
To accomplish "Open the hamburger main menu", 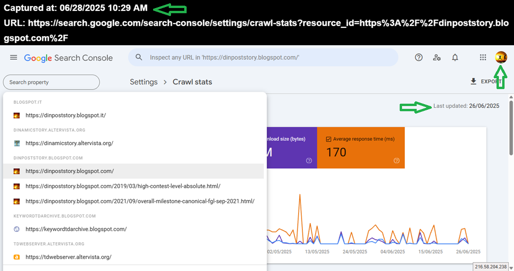I will tap(13, 57).
